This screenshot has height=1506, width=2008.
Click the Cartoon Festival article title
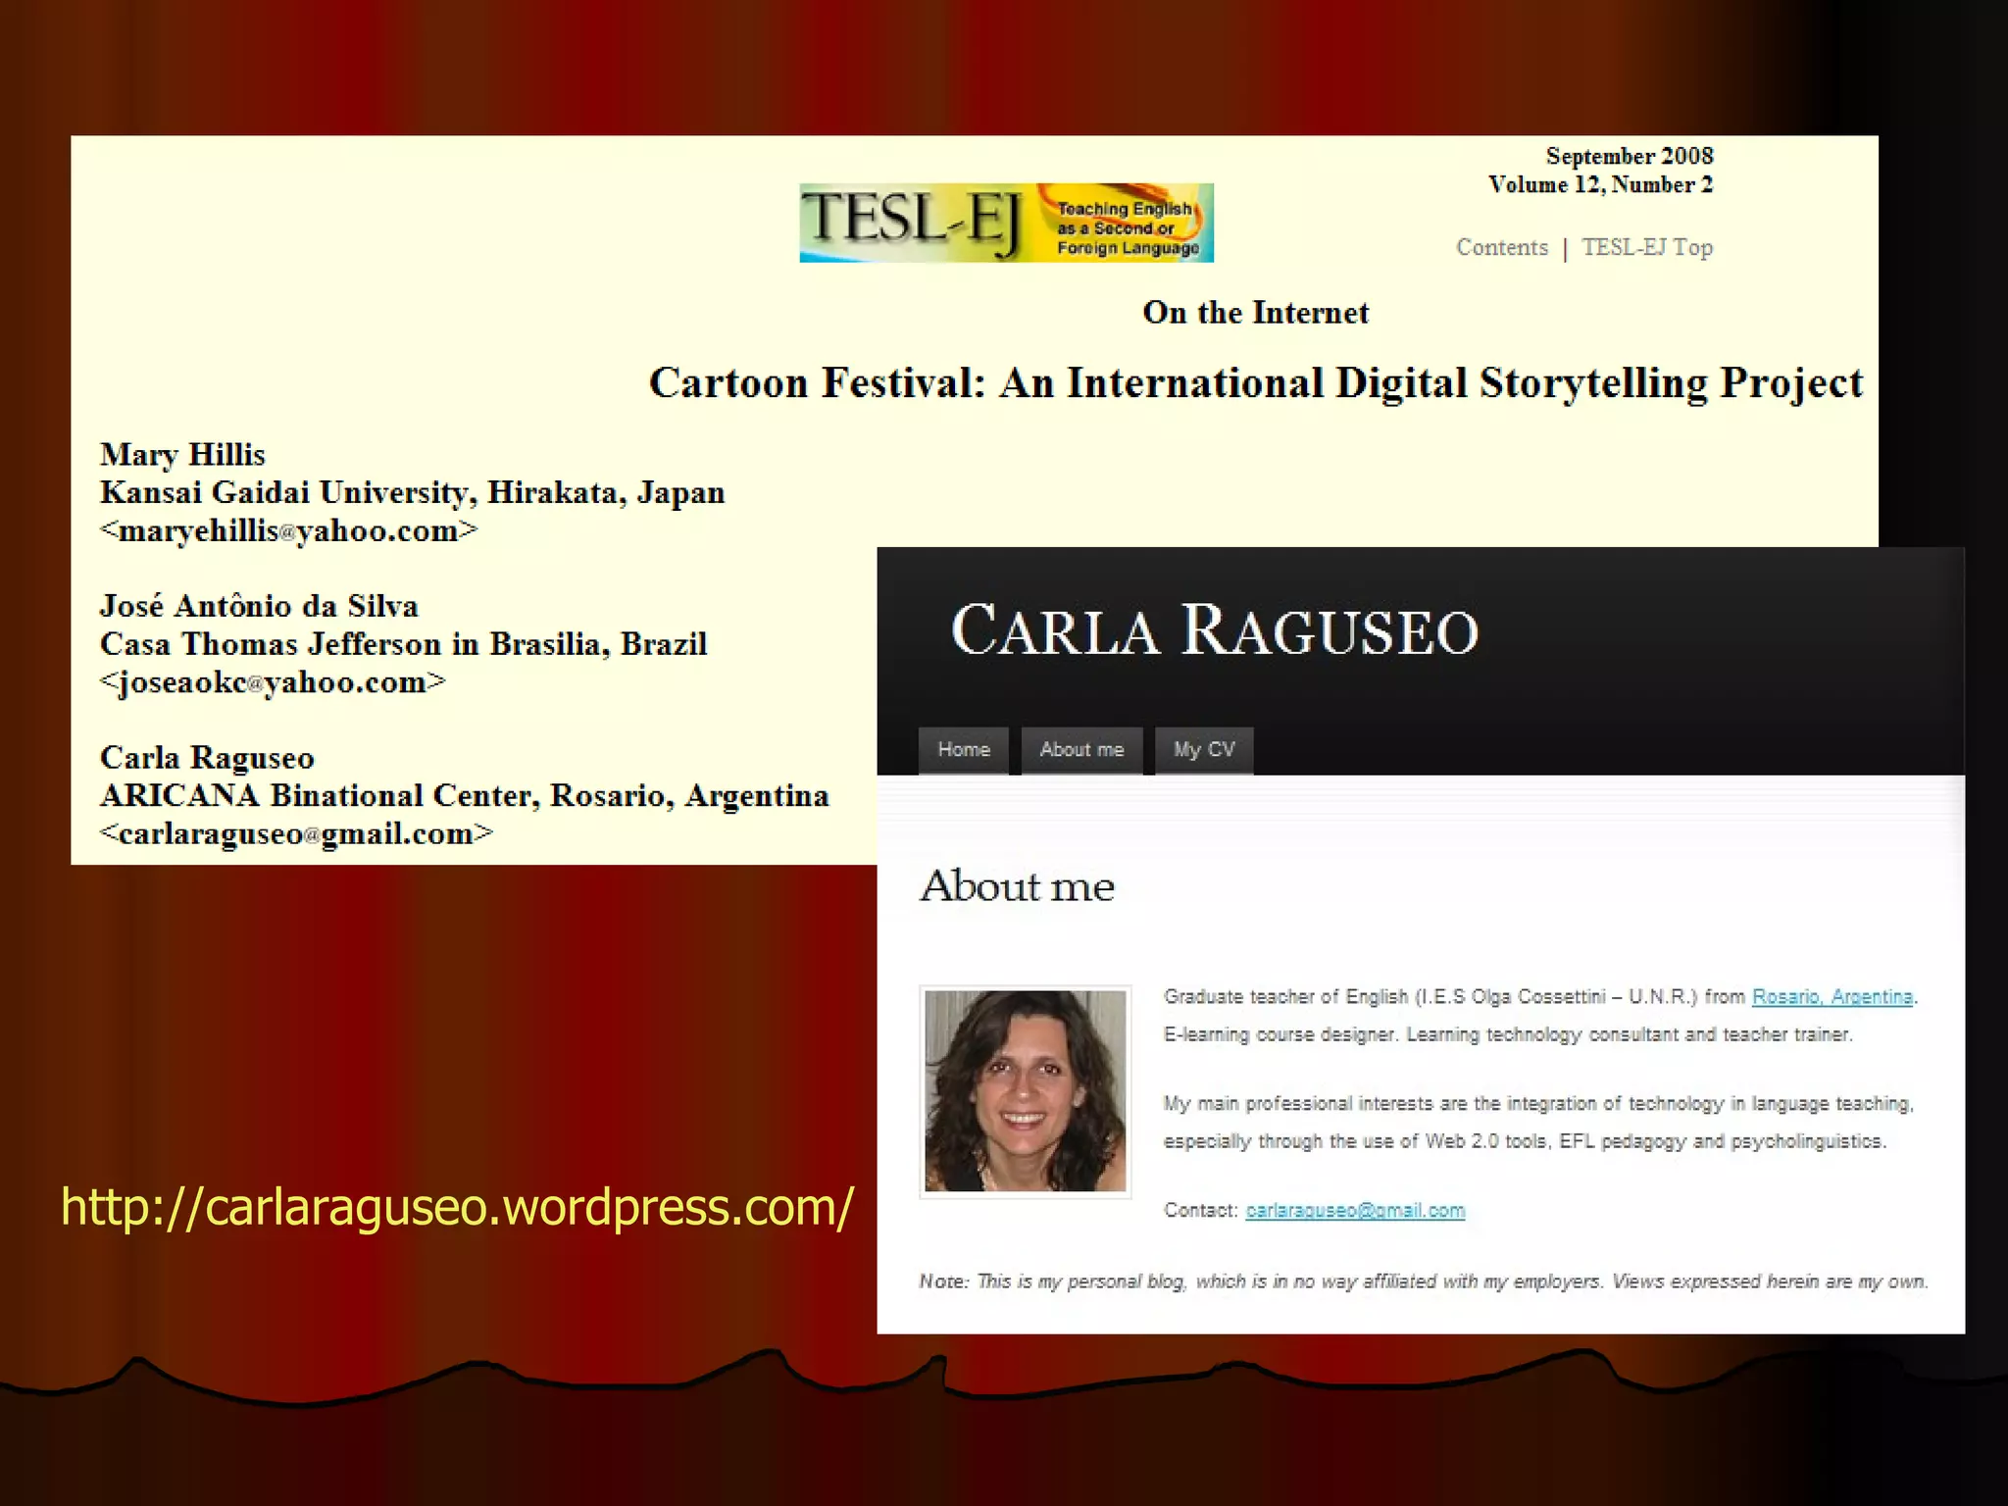1255,382
